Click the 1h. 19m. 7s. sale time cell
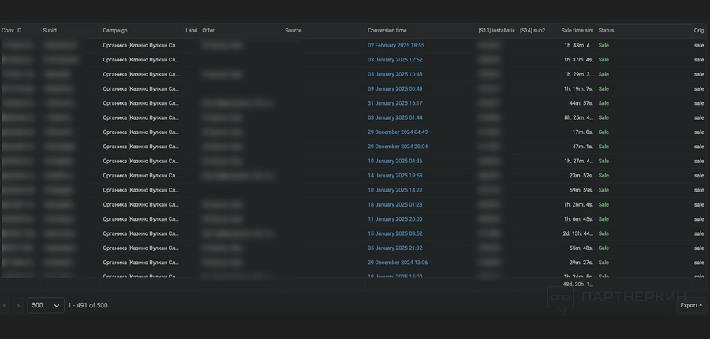710x339 pixels. tap(578, 89)
